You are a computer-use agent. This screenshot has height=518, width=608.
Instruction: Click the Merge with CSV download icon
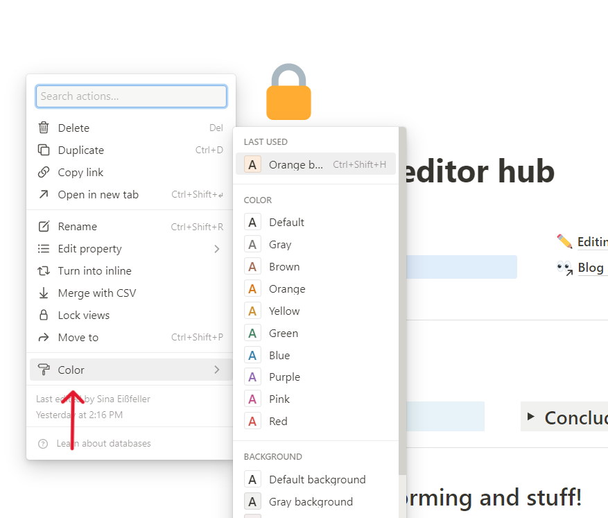coord(42,293)
